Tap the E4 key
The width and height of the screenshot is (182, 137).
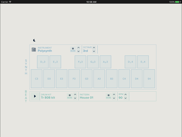coord(149,79)
